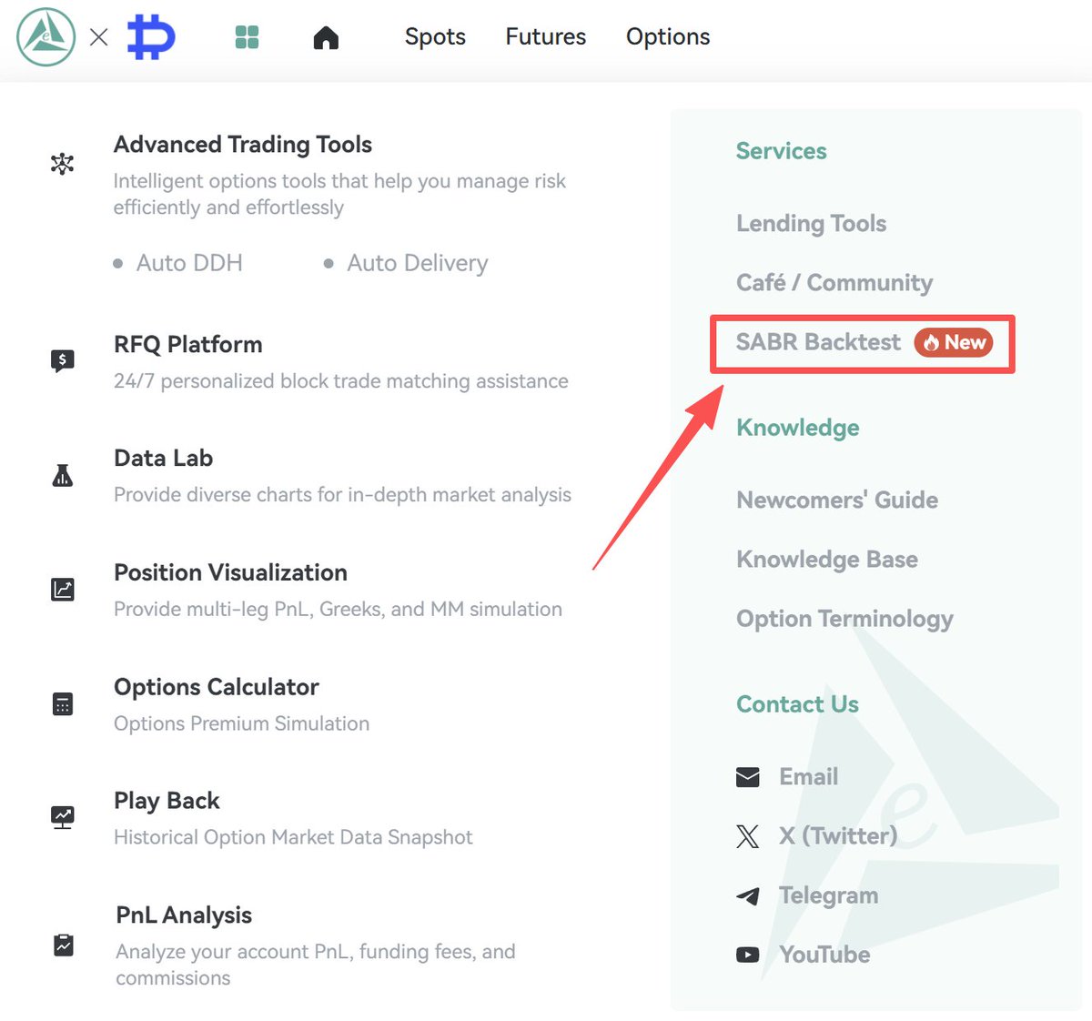Click the Advanced Trading Tools network icon

pyautogui.click(x=62, y=164)
